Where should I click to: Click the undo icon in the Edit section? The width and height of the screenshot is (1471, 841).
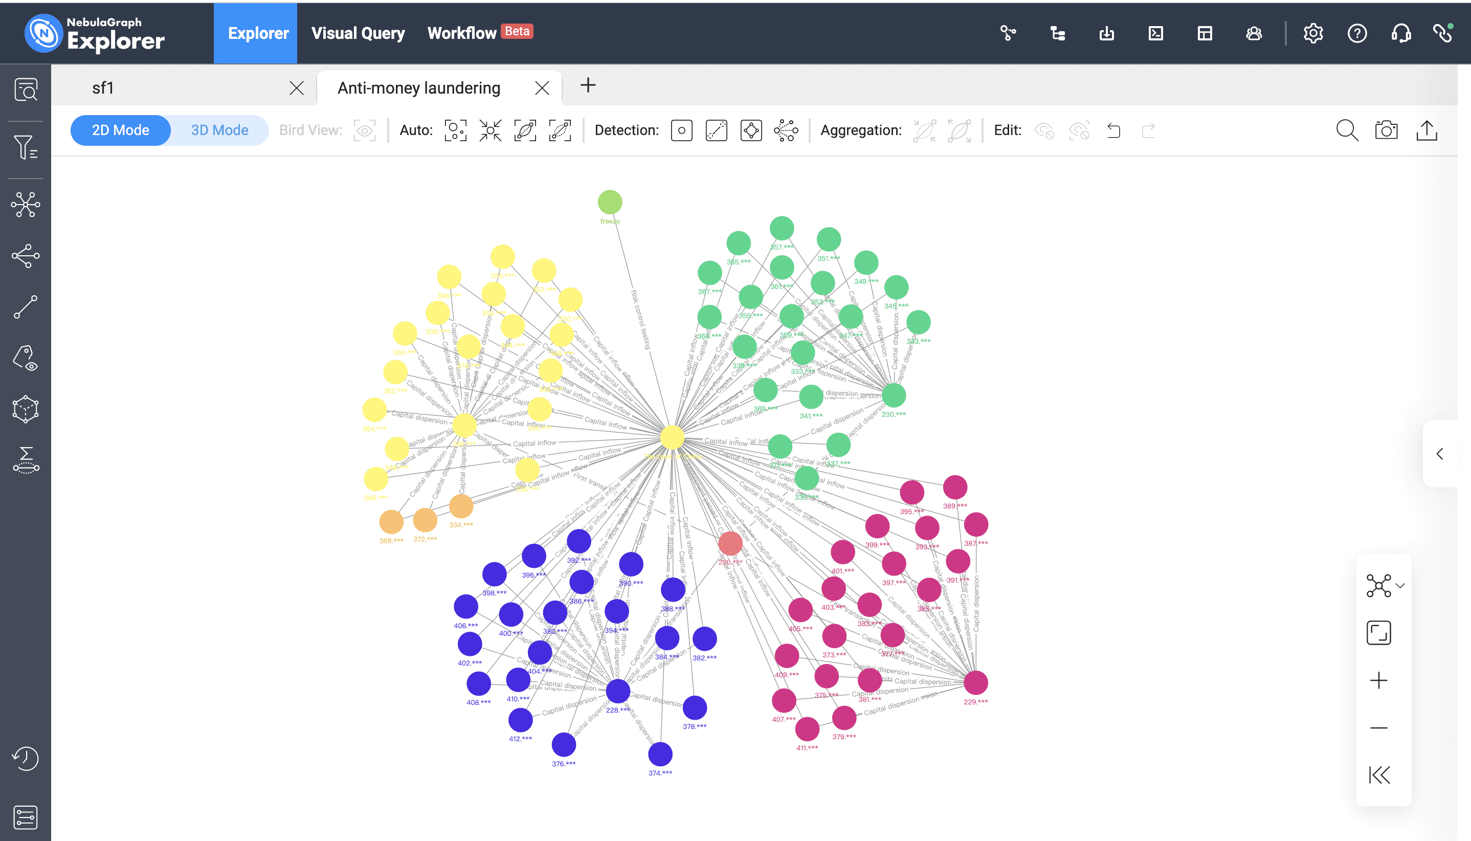coord(1113,130)
